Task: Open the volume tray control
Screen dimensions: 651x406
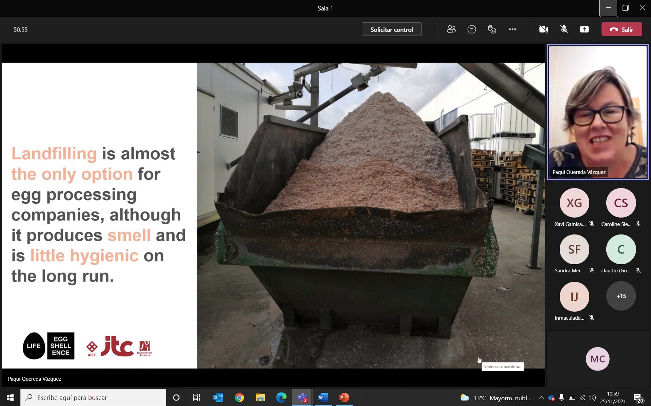Action: click(x=592, y=398)
